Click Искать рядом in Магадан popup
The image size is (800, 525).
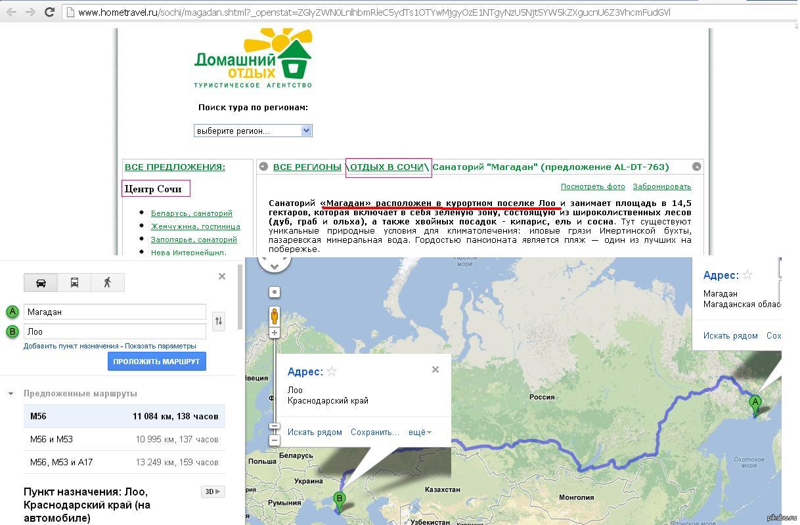pos(730,336)
